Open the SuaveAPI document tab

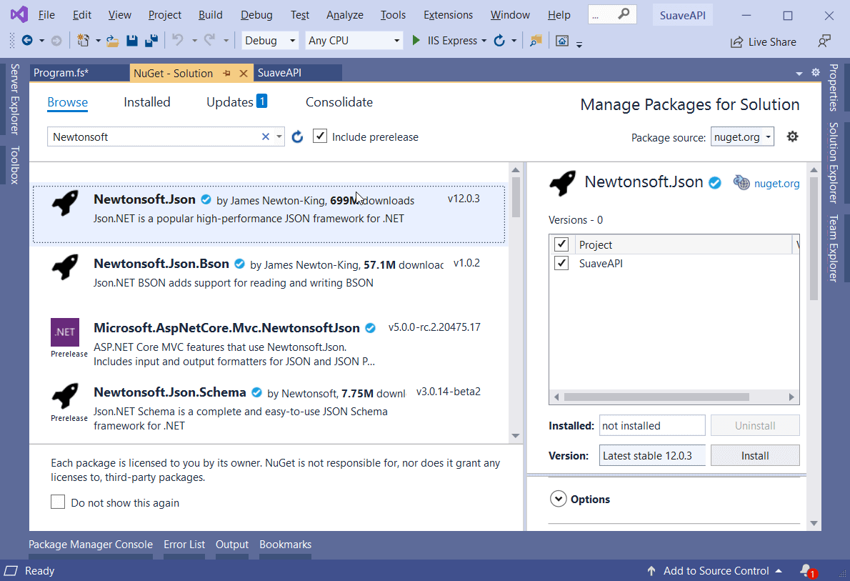(298, 73)
